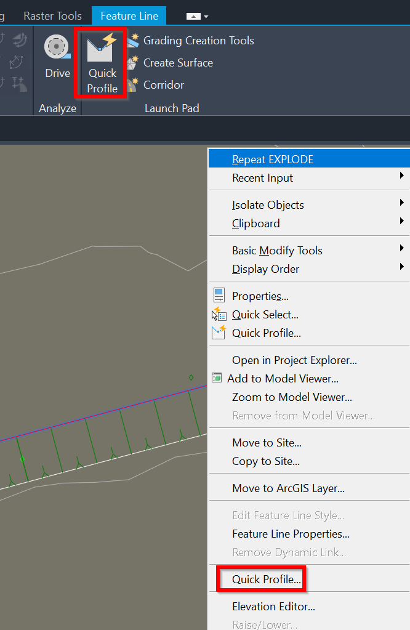Click the upper Quick Profile entry with icon
410x630 pixels.
click(x=309, y=333)
